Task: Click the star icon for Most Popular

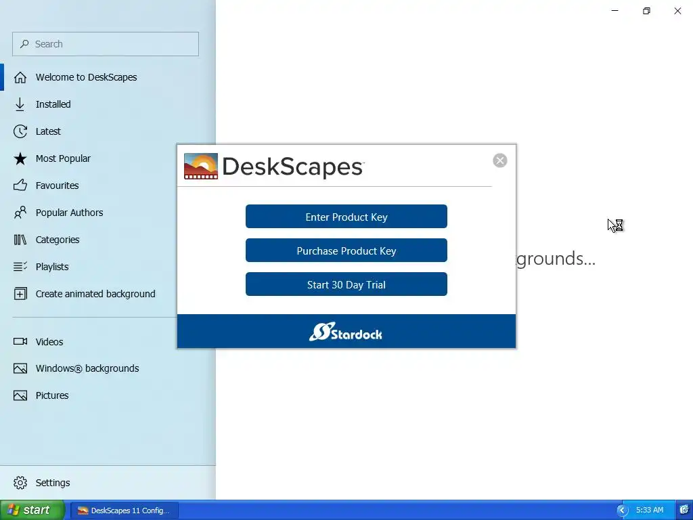Action: [x=20, y=158]
